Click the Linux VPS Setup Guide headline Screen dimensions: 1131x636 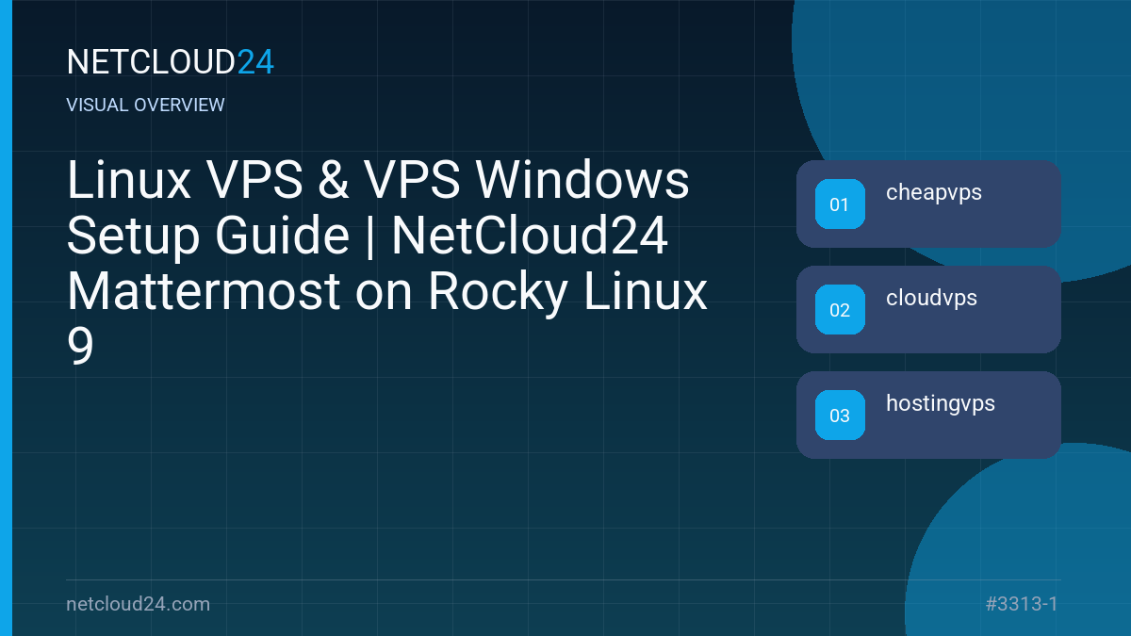tap(386, 263)
